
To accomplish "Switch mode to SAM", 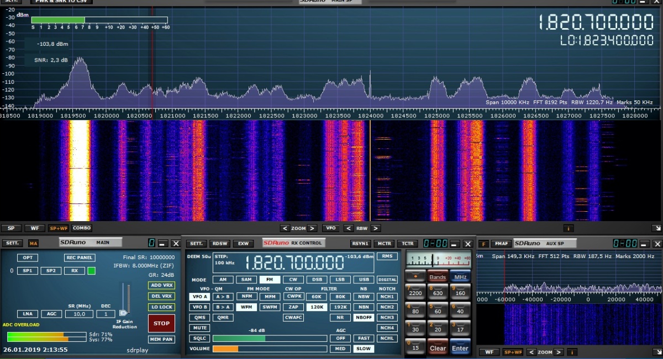I will click(246, 280).
